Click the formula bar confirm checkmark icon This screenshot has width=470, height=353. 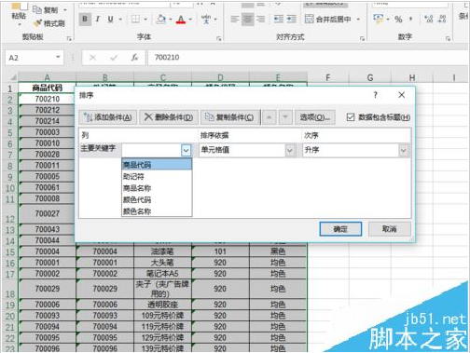[114, 58]
